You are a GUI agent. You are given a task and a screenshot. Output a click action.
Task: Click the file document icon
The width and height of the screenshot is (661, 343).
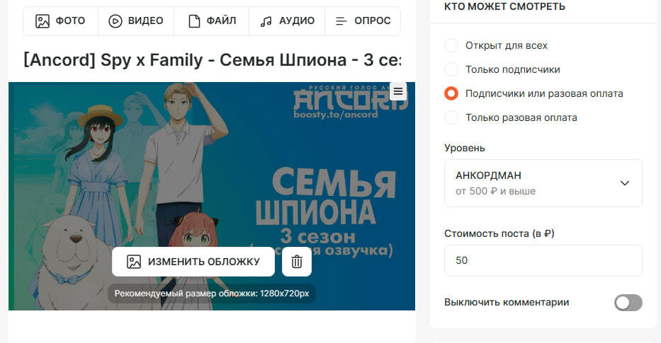pyautogui.click(x=194, y=21)
